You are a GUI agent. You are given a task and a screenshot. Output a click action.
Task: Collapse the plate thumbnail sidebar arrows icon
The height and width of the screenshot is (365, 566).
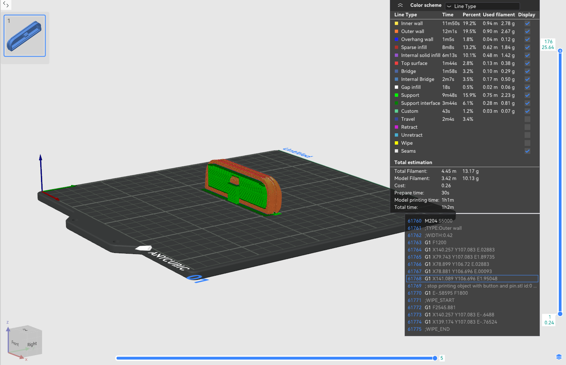click(6, 5)
